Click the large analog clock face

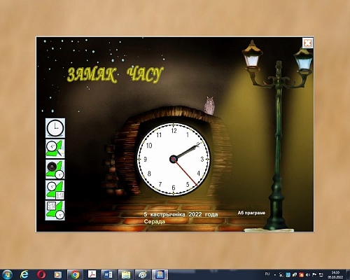(x=174, y=159)
